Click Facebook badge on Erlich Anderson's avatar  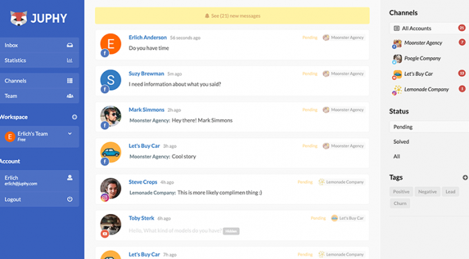coord(104,53)
